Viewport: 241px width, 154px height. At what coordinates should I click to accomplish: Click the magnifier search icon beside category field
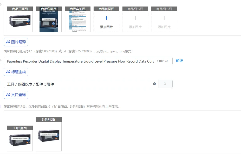[x=166, y=84]
